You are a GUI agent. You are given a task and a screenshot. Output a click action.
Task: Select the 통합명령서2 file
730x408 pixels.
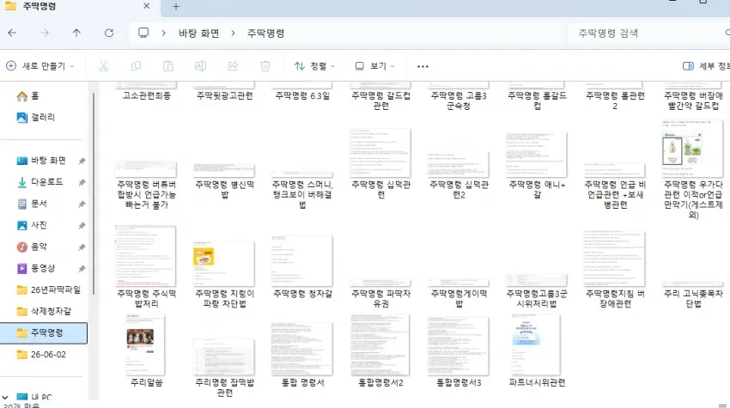click(380, 351)
